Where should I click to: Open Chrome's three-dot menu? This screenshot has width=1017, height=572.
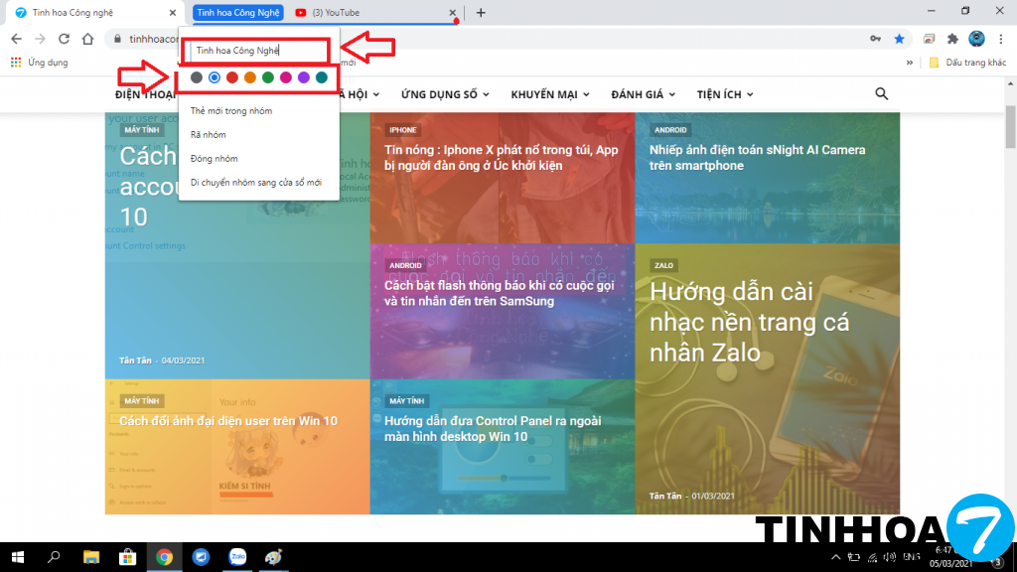point(1001,39)
